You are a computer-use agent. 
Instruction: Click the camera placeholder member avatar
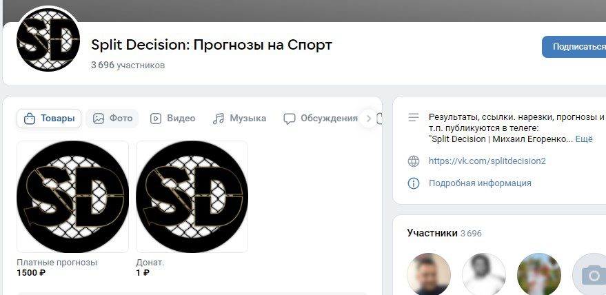pos(592,275)
